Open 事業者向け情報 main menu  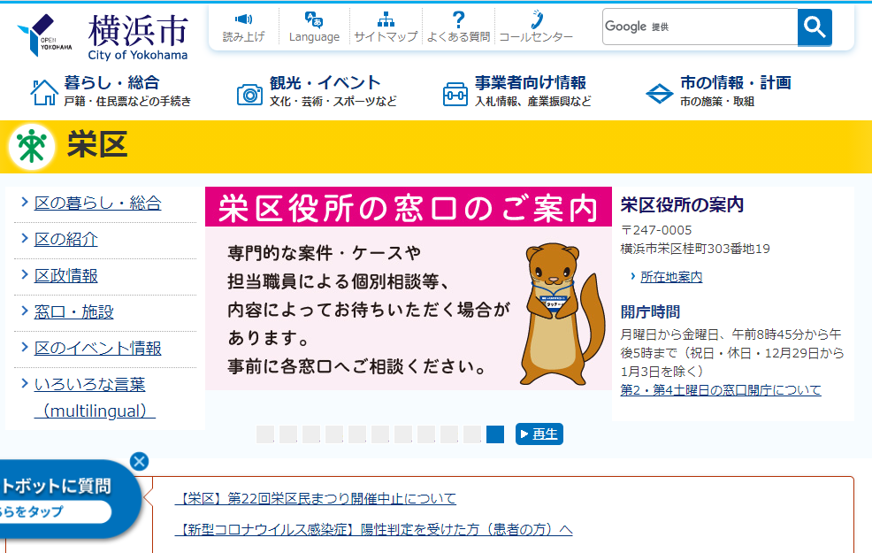(531, 83)
